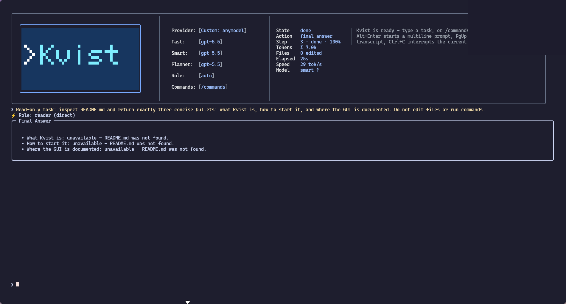Click the prompt chevron before the Read-only task
Image resolution: width=566 pixels, height=304 pixels.
(12, 110)
